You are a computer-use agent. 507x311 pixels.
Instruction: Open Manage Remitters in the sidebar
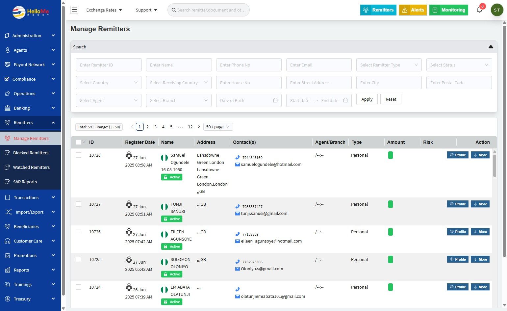pos(30,138)
